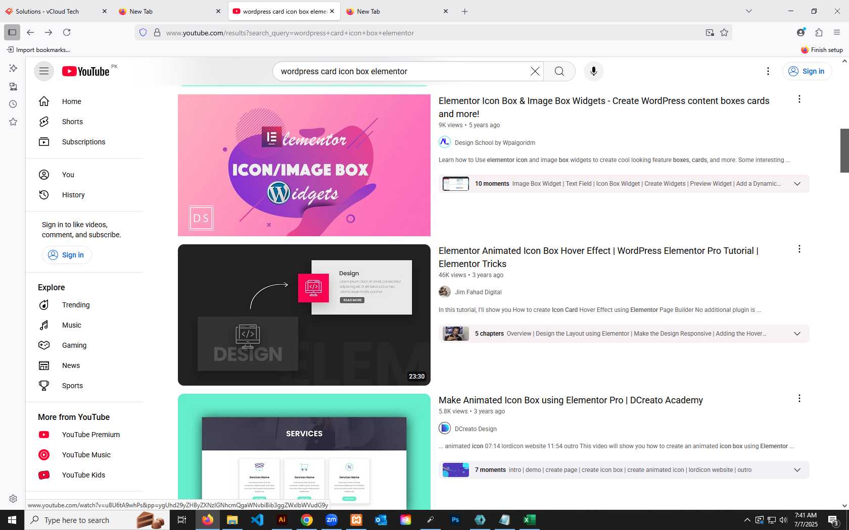Open Chrome from taskbar
This screenshot has width=849, height=530.
(x=307, y=520)
